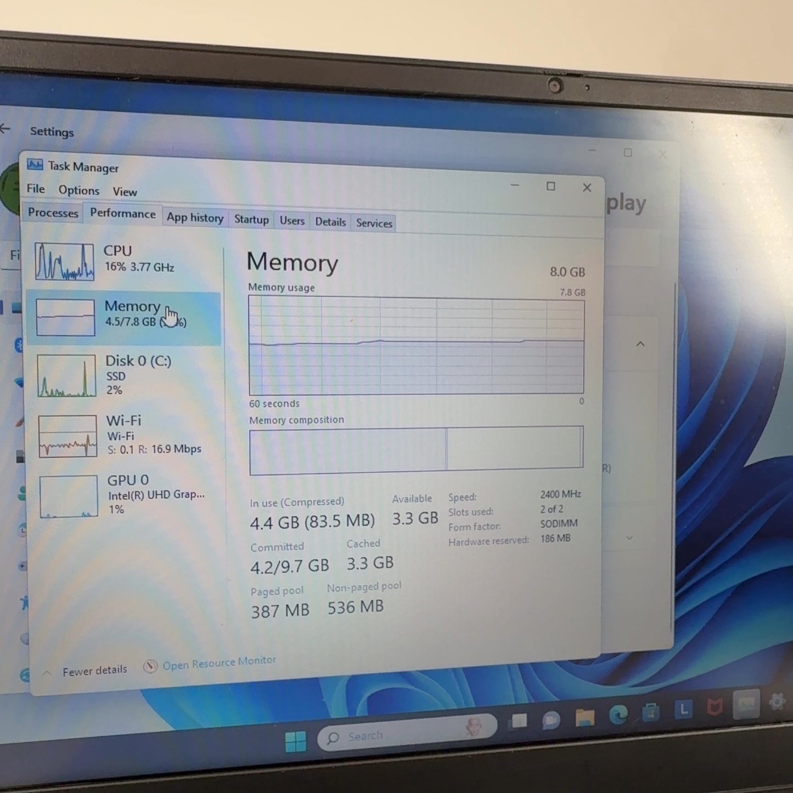Open File Explorer from the taskbar
Screen dimensions: 793x793
coord(584,717)
